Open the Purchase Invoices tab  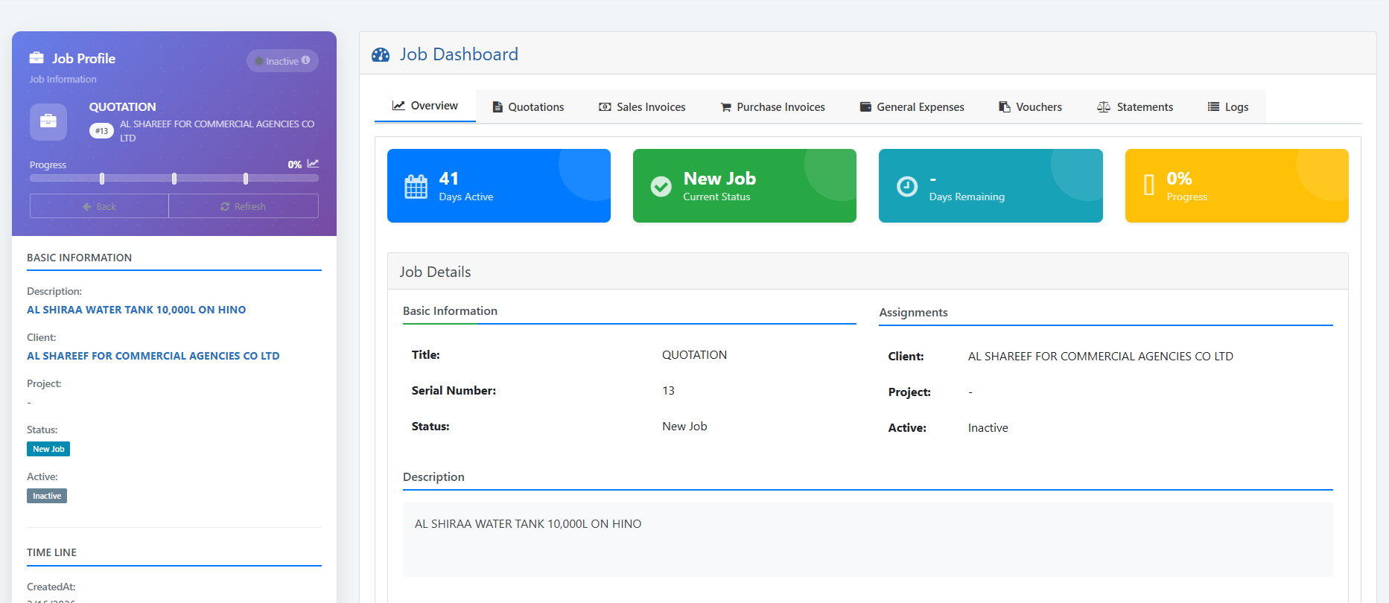(x=772, y=107)
